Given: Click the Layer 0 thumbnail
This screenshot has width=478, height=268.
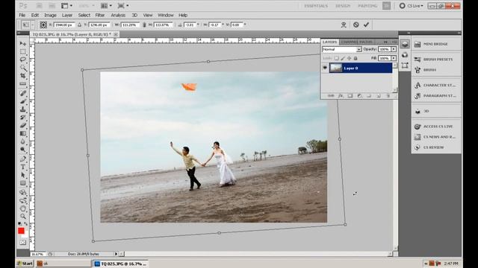Looking at the screenshot, I should [335, 68].
